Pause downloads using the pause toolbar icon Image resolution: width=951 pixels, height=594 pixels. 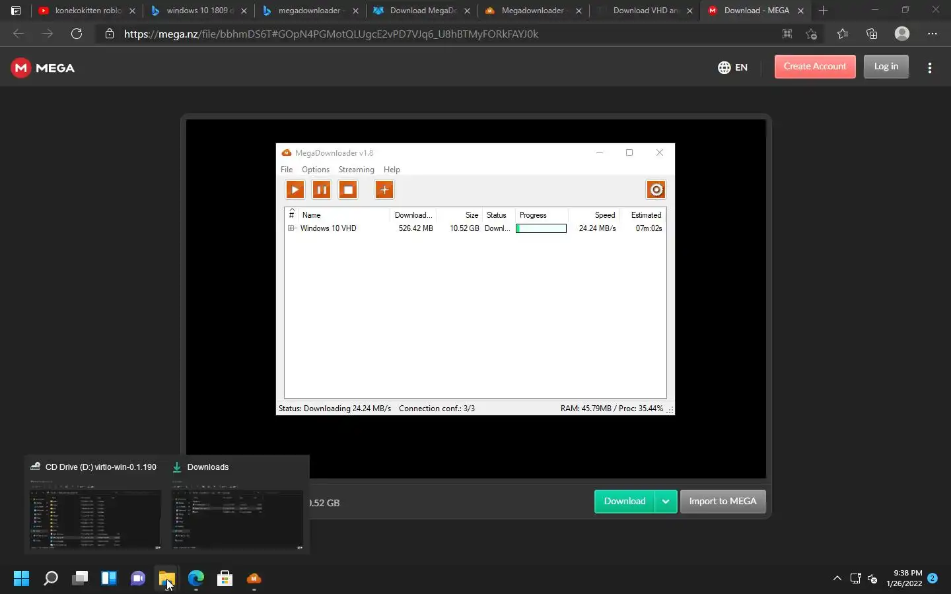click(322, 190)
